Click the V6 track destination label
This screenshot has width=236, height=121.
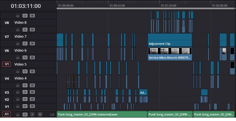click(x=7, y=51)
